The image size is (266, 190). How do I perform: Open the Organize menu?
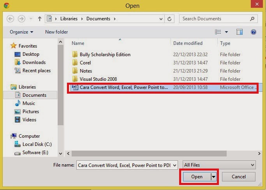(x=21, y=32)
